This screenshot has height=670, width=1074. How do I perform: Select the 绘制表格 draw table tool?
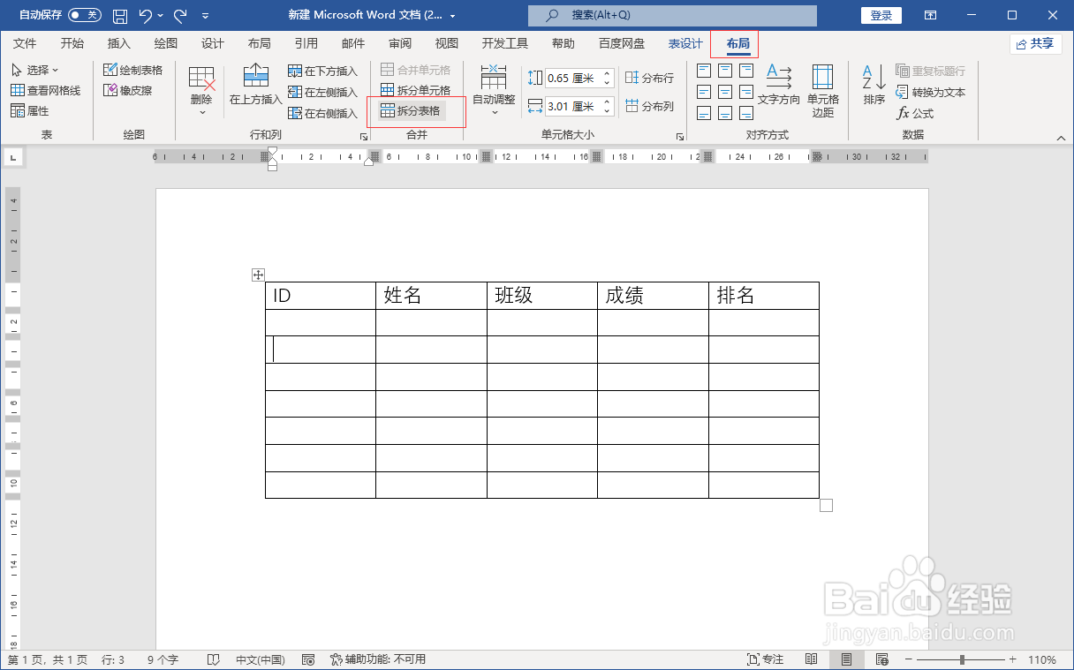pos(132,70)
